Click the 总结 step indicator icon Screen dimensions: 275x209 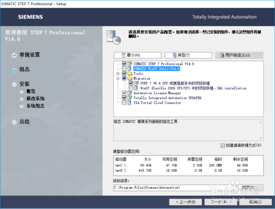click(14, 122)
